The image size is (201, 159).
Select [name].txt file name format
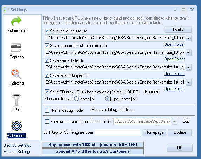[76, 99]
